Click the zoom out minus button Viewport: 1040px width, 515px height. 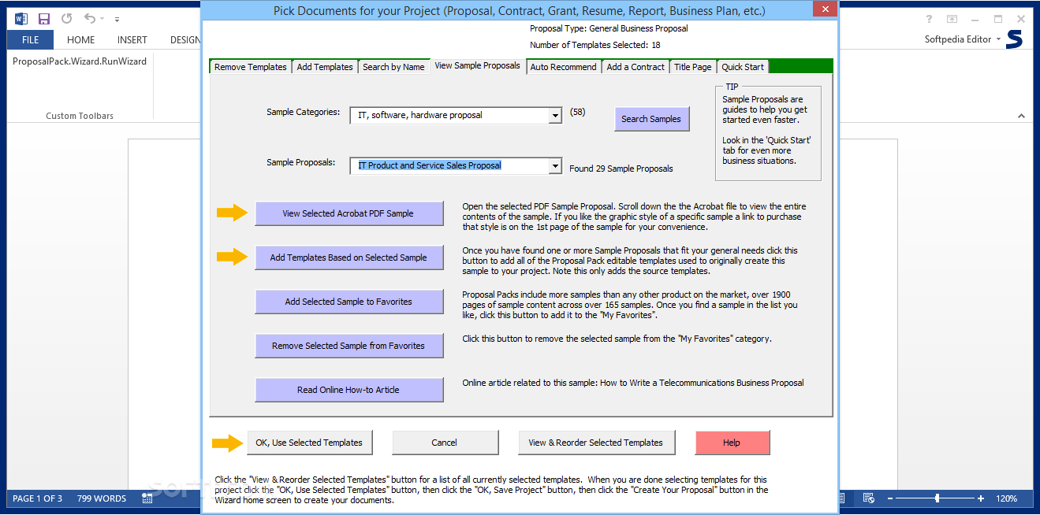click(889, 498)
